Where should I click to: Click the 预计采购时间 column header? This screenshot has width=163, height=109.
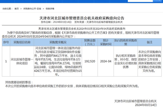pyautogui.click(x=105, y=43)
